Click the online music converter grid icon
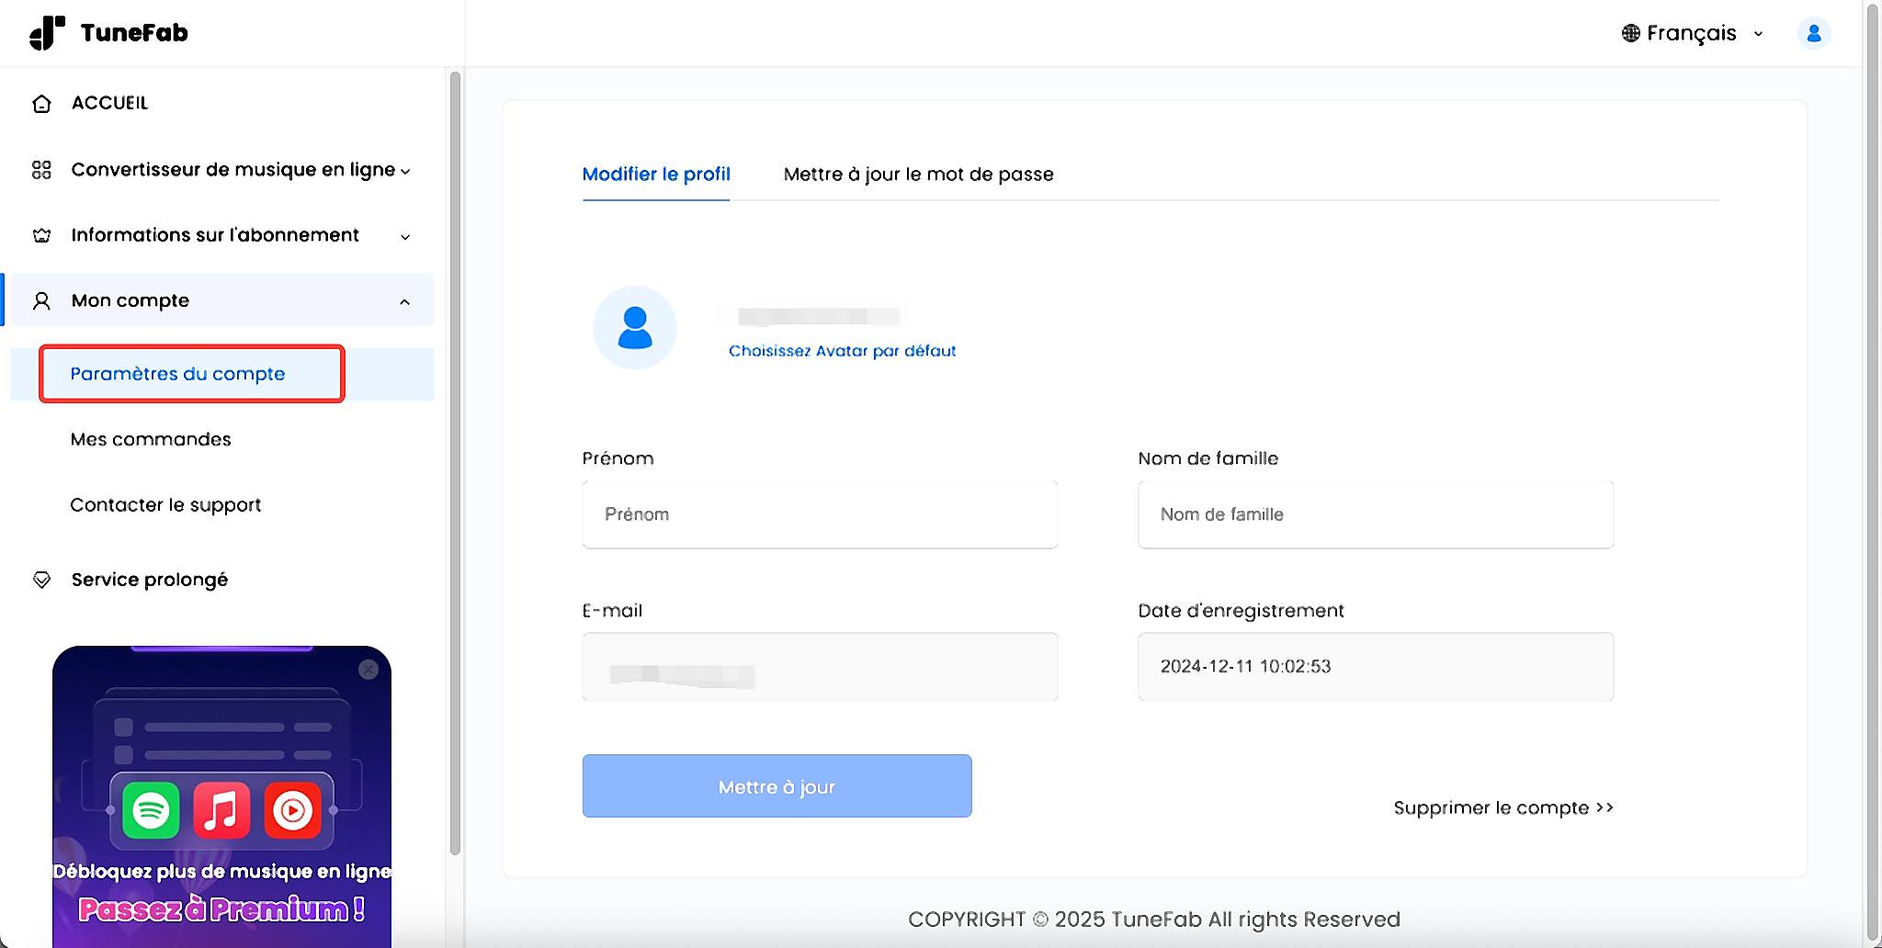 tap(41, 169)
